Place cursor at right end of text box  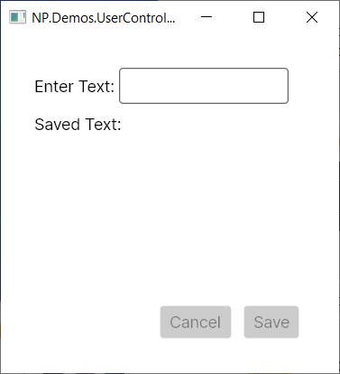click(284, 86)
